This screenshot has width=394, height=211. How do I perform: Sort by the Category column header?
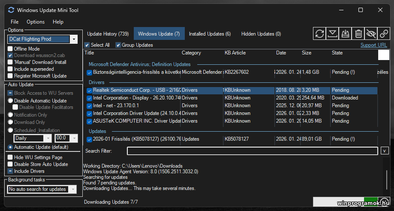tap(191, 53)
